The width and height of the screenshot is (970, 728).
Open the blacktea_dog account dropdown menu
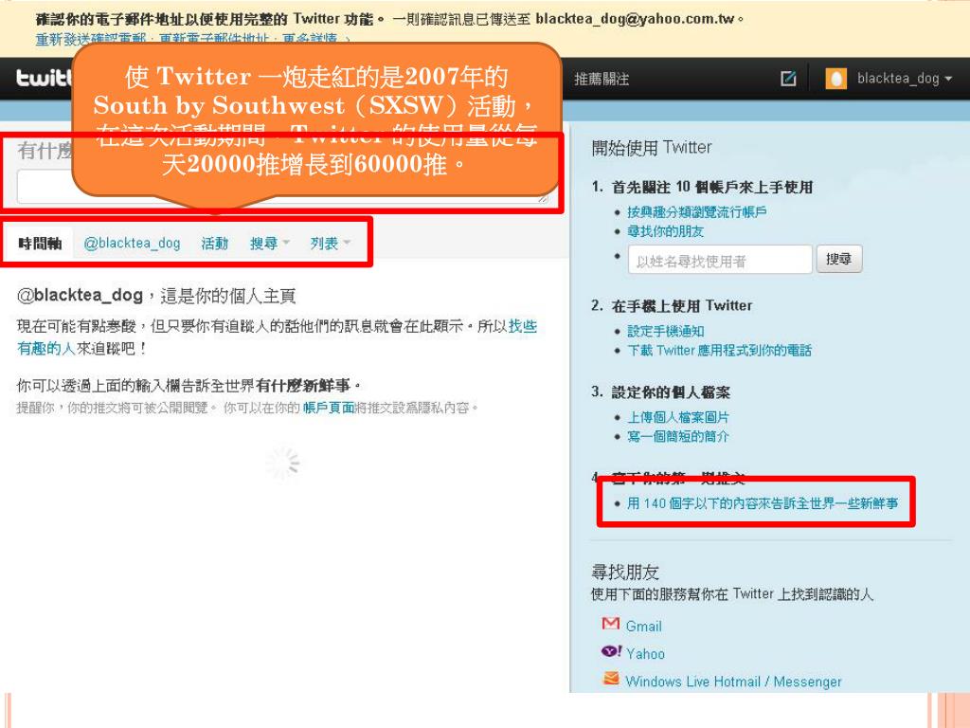pyautogui.click(x=904, y=79)
